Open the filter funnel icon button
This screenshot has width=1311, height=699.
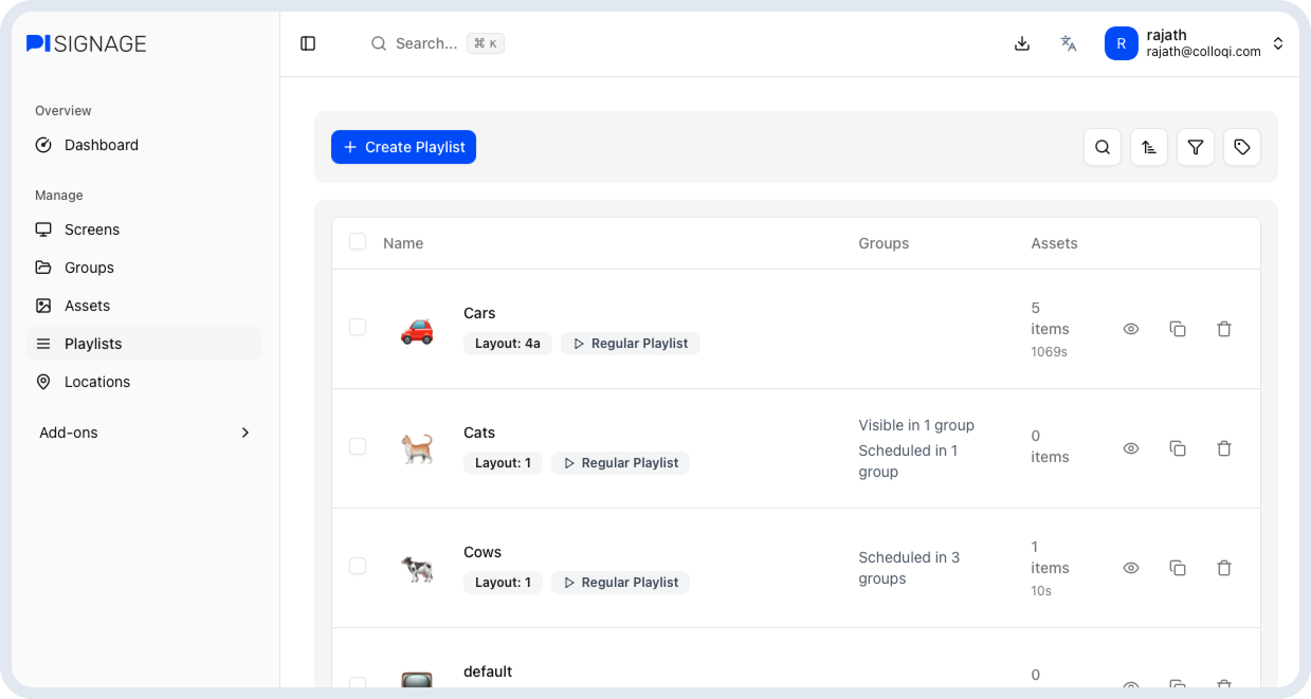[1195, 147]
